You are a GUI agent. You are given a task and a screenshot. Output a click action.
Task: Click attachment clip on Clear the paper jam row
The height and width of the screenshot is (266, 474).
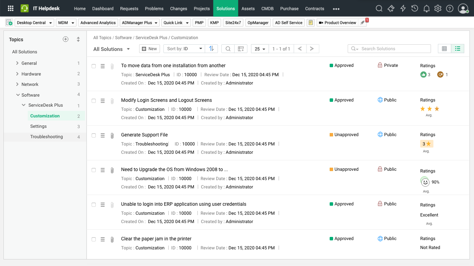(x=112, y=239)
